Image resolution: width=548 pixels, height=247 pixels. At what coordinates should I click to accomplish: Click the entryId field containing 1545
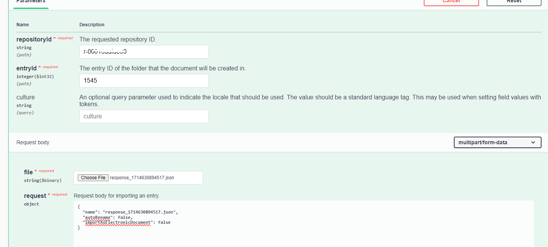pyautogui.click(x=144, y=81)
